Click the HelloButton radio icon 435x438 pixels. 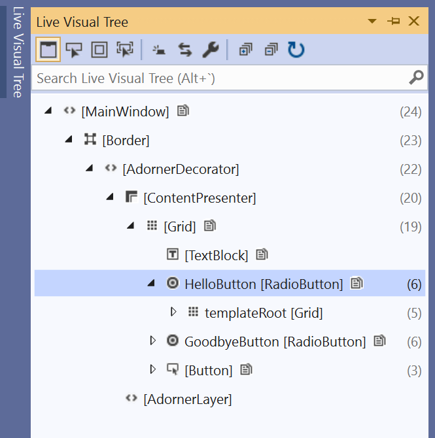[173, 283]
